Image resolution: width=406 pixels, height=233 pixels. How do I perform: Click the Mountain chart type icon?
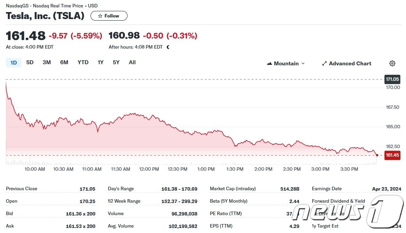pyautogui.click(x=269, y=63)
